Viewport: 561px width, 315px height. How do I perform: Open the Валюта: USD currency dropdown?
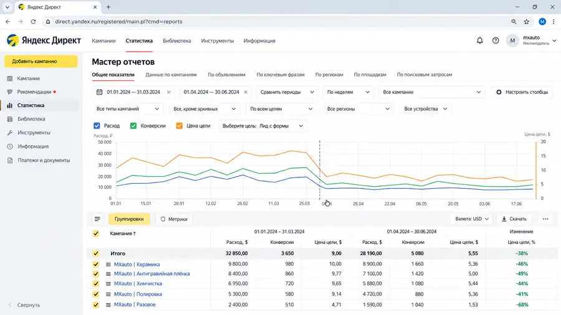[472, 219]
